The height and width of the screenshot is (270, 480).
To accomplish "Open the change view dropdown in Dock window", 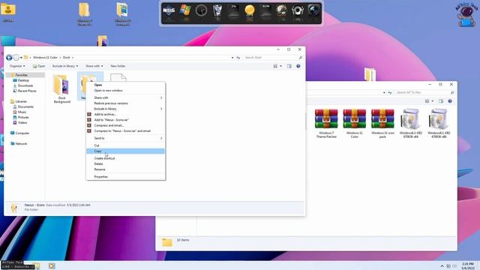I will point(280,66).
